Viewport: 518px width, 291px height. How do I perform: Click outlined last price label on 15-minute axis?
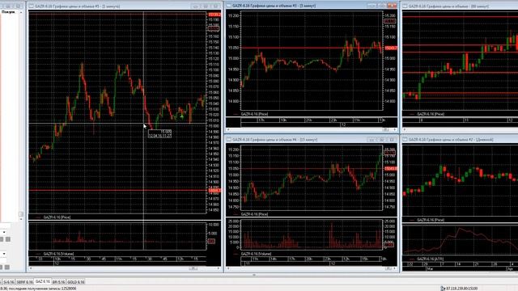[x=390, y=153]
